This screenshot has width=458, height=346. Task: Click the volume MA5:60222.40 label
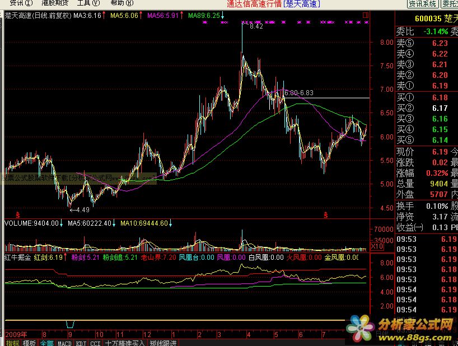point(90,223)
